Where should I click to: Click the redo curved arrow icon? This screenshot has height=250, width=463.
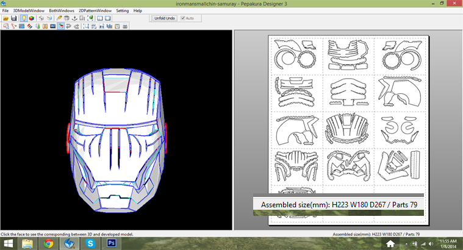coord(76,26)
